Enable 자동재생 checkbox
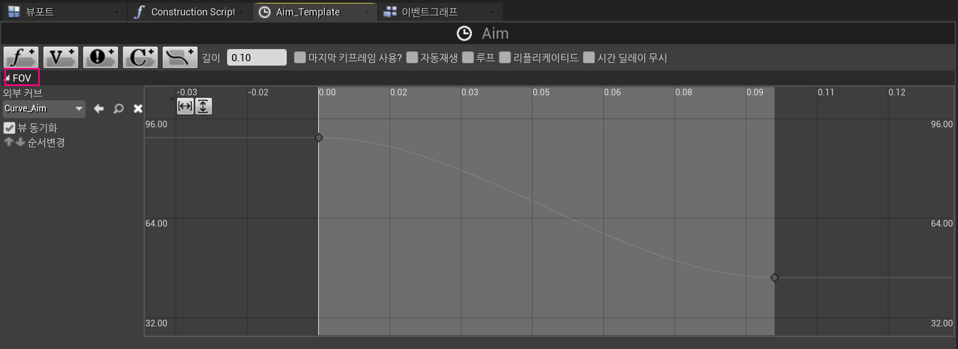This screenshot has height=349, width=958. pyautogui.click(x=412, y=57)
